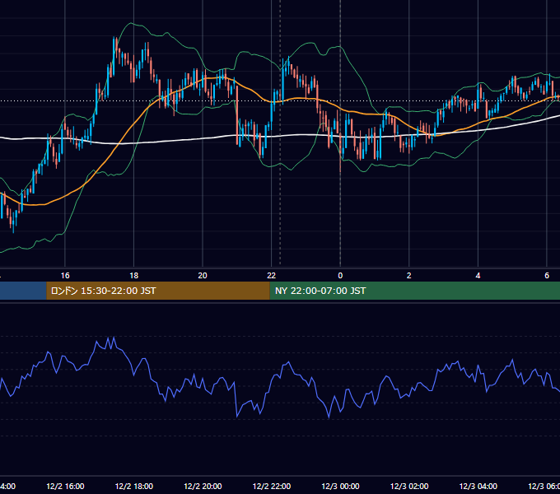Click the 20 hour label on price chart axis

[203, 276]
